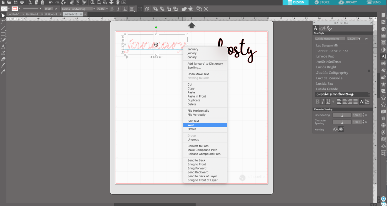Image resolution: width=387 pixels, height=206 pixels.
Task: Open the STORE tab
Action: (321, 2)
